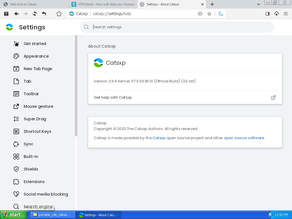Image resolution: width=292 pixels, height=219 pixels.
Task: Click the back navigation arrow
Action: [17, 14]
